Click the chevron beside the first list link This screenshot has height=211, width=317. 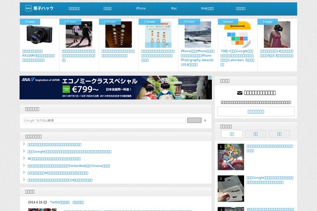tap(24, 144)
